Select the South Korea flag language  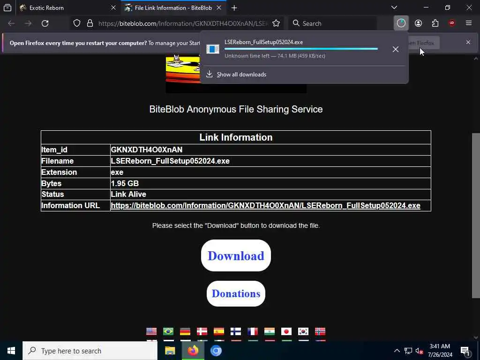pos(303,331)
